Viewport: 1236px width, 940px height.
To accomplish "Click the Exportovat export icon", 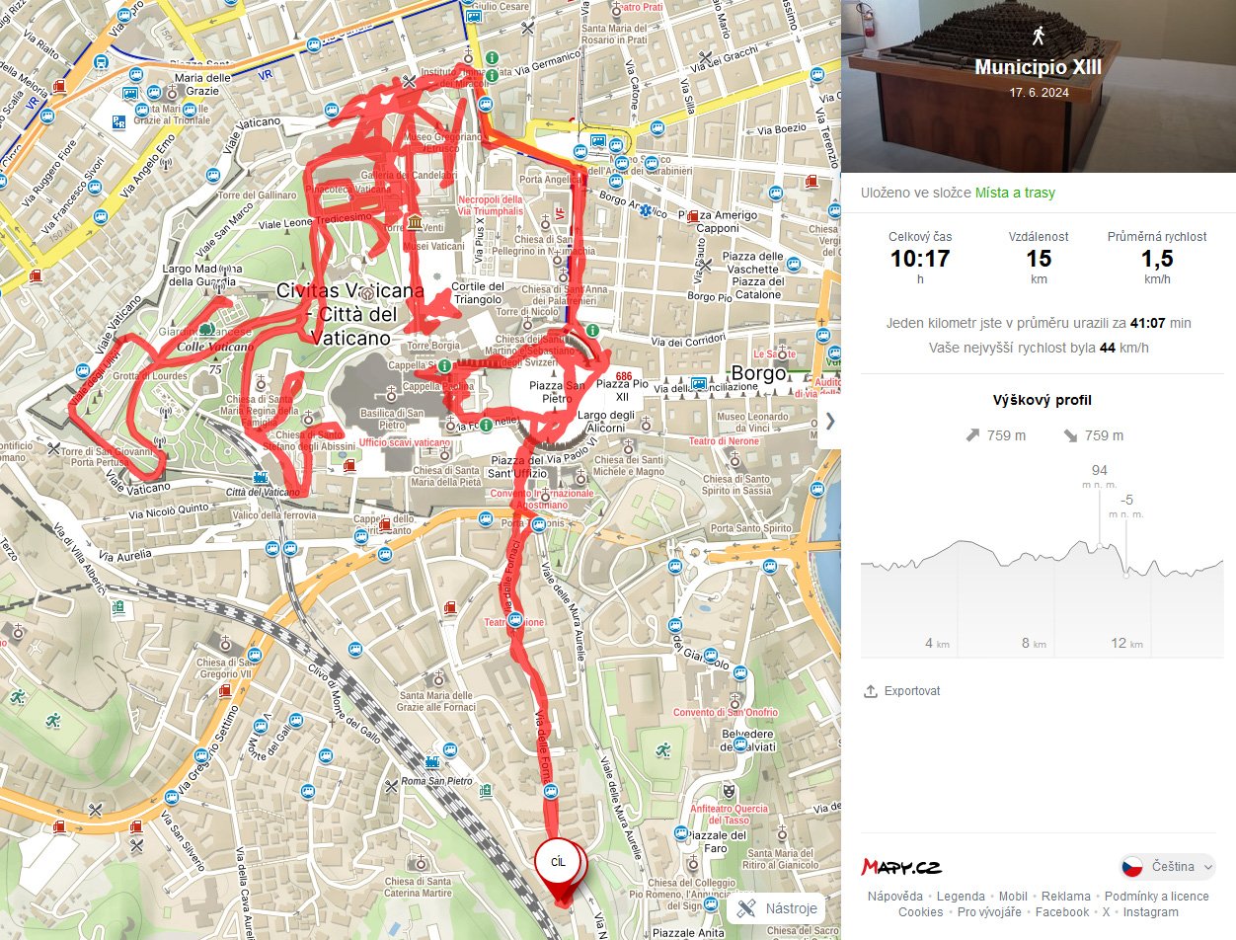I will coord(871,691).
